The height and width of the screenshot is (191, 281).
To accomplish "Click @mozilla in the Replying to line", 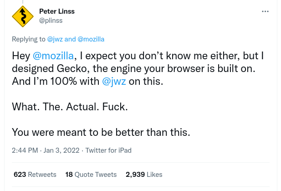I will [91, 39].
